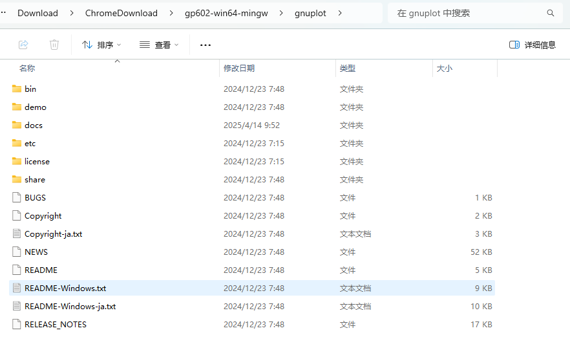
Task: Click gnuplot breadcrumb segment
Action: click(310, 13)
